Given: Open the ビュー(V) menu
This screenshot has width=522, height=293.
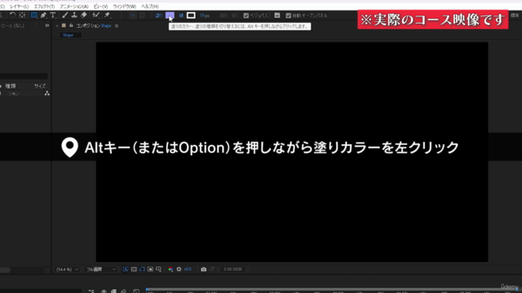Looking at the screenshot, I should tap(100, 7).
